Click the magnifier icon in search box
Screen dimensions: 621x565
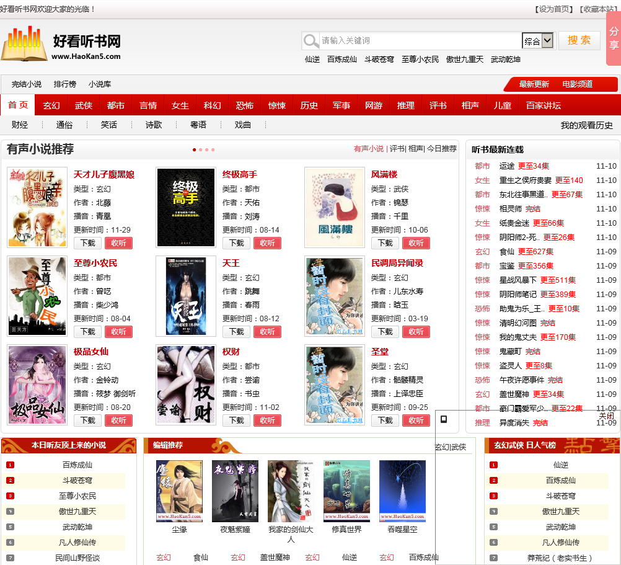coord(310,40)
